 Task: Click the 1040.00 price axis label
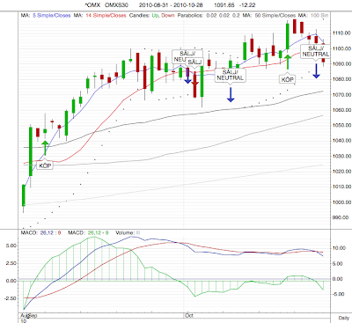coord(341,141)
